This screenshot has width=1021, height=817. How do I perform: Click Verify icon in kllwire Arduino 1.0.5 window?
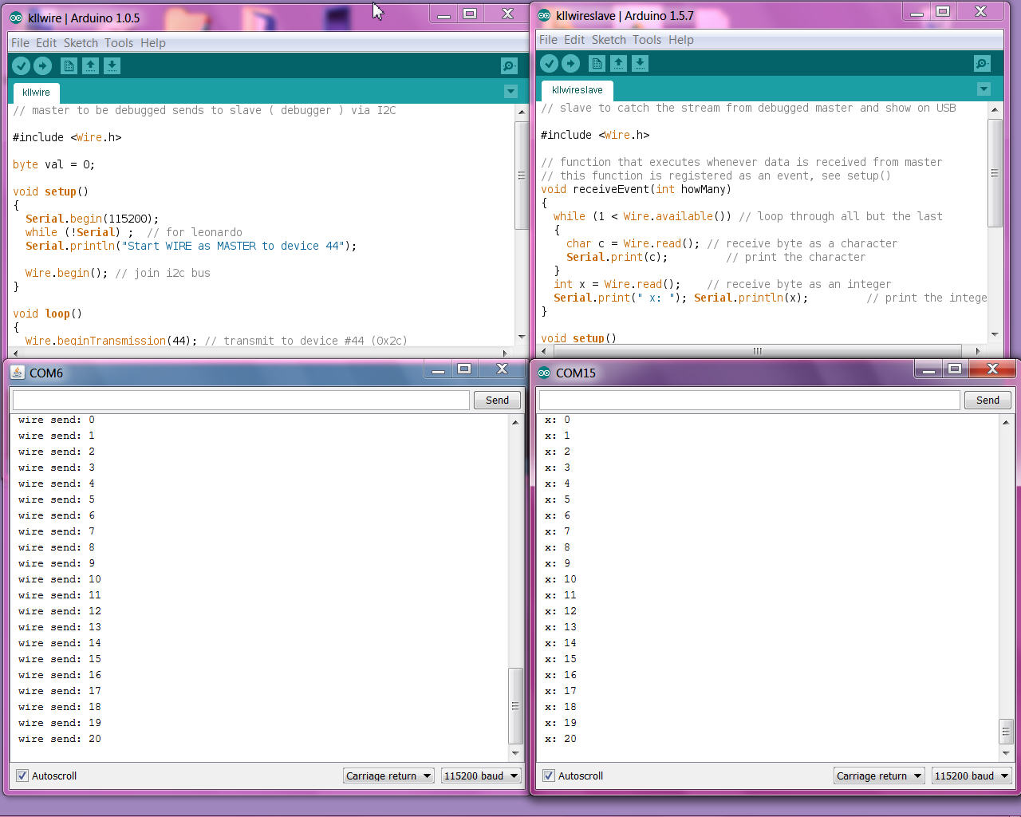pos(22,66)
